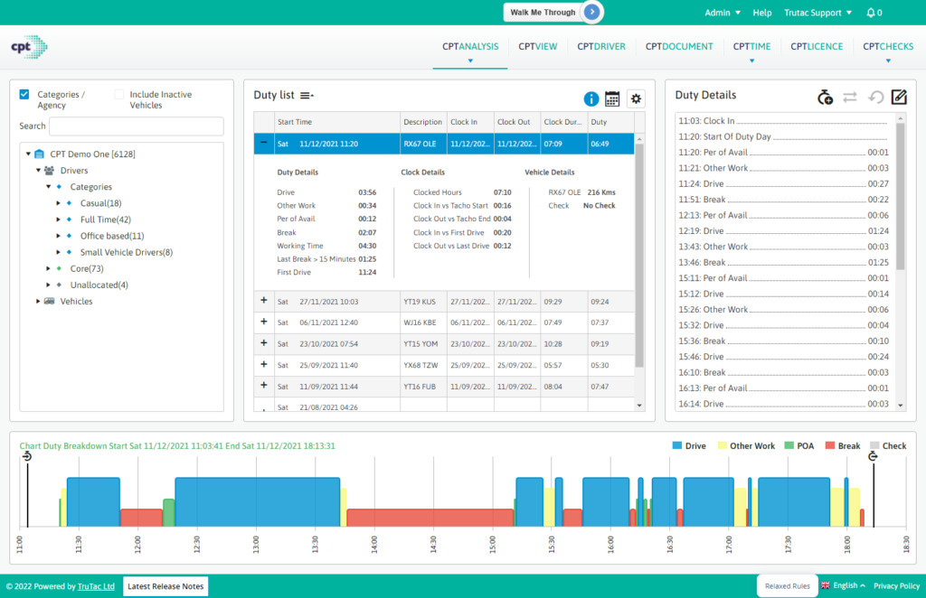The width and height of the screenshot is (926, 598).
Task: Click the play arrow on Walk Me Through
Action: [x=591, y=13]
